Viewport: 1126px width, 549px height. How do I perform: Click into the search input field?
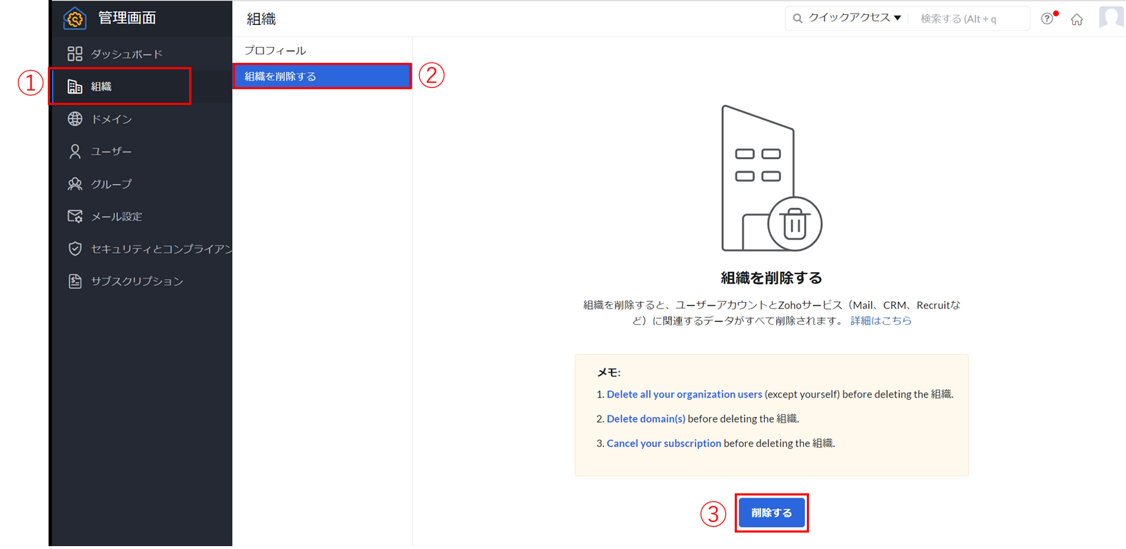coord(967,19)
